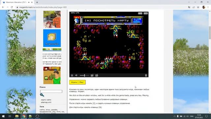Open the OBS Studio taskbar icon

pyautogui.click(x=37, y=116)
